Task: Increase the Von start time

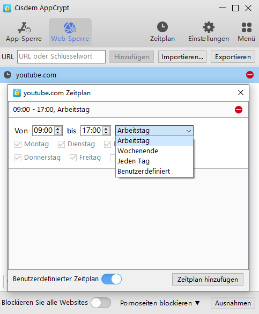Action: point(58,129)
